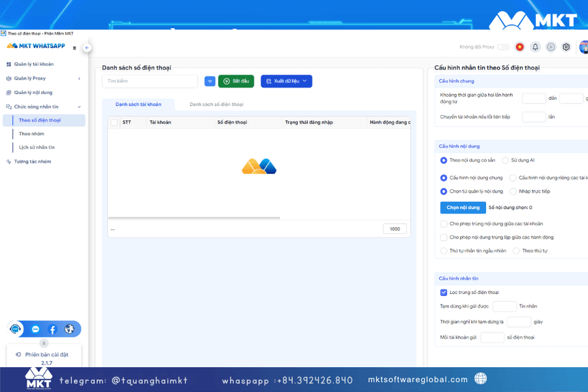The image size is (588, 392).
Task: Click the first Khoảng thời gian input before đến
Action: pos(534,98)
